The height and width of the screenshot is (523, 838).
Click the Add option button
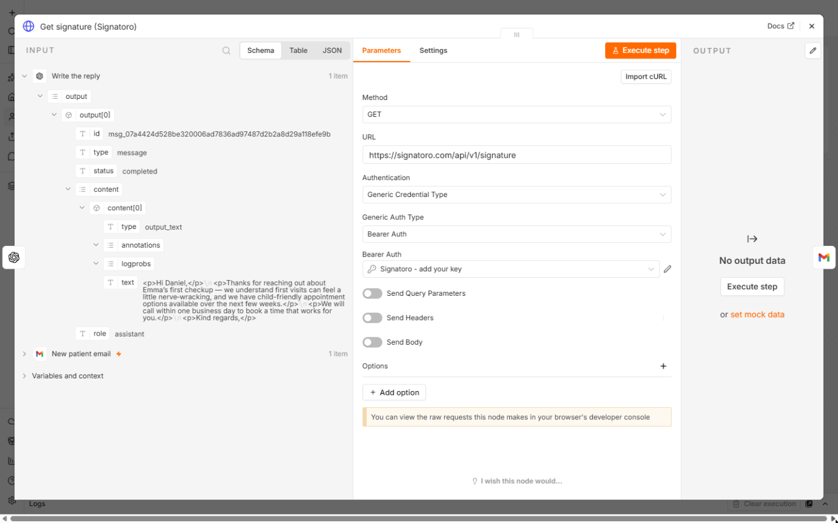point(395,392)
